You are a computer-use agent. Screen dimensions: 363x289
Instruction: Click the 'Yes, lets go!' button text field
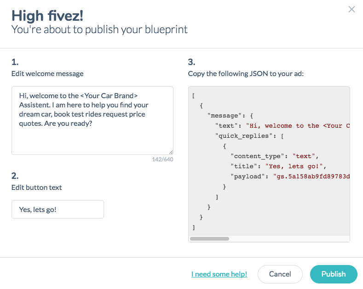pyautogui.click(x=58, y=209)
